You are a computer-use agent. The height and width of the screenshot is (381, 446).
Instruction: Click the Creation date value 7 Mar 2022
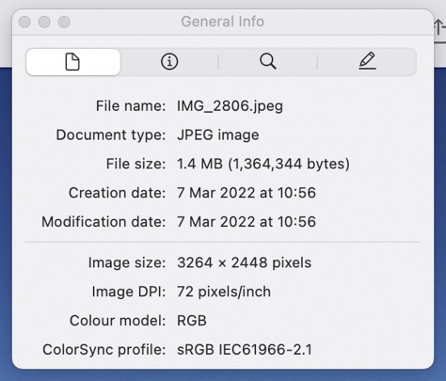tap(247, 193)
